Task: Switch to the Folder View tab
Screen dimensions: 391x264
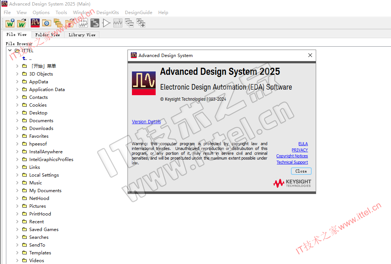Action: click(x=48, y=35)
